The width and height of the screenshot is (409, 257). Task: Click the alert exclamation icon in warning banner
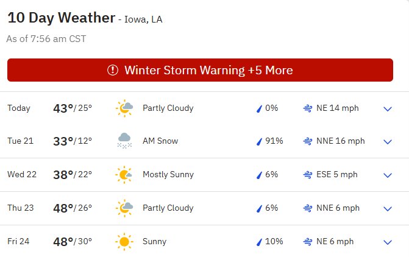(113, 70)
